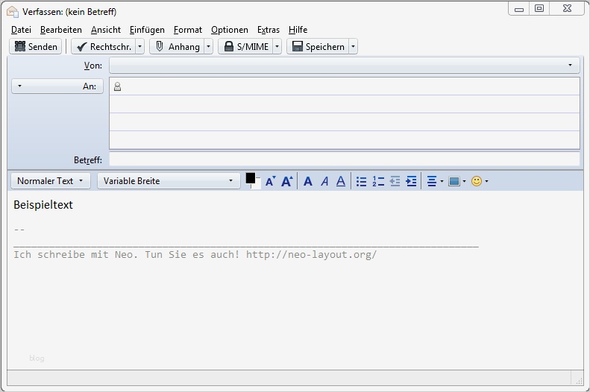Click the mail icon in the title bar
Screen dimensions: 590x392
click(13, 12)
